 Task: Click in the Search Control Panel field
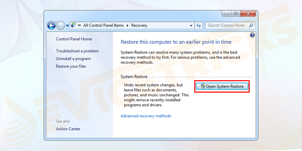(230, 26)
